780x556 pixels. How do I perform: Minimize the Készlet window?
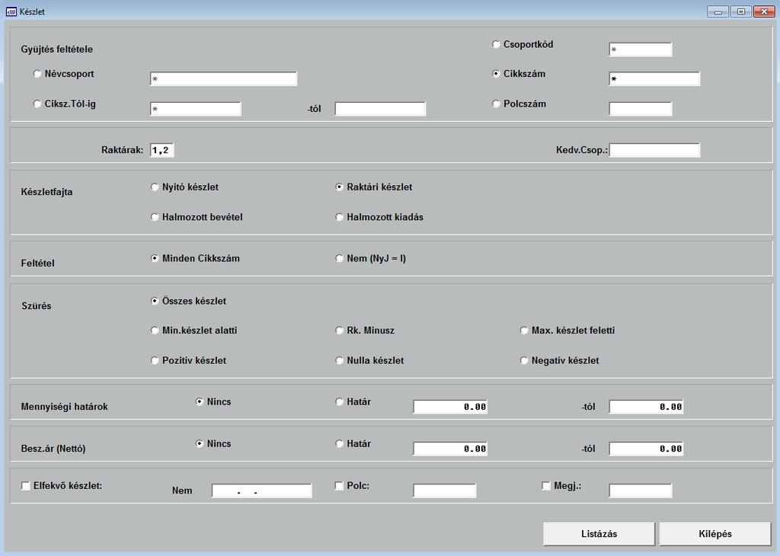(x=718, y=11)
